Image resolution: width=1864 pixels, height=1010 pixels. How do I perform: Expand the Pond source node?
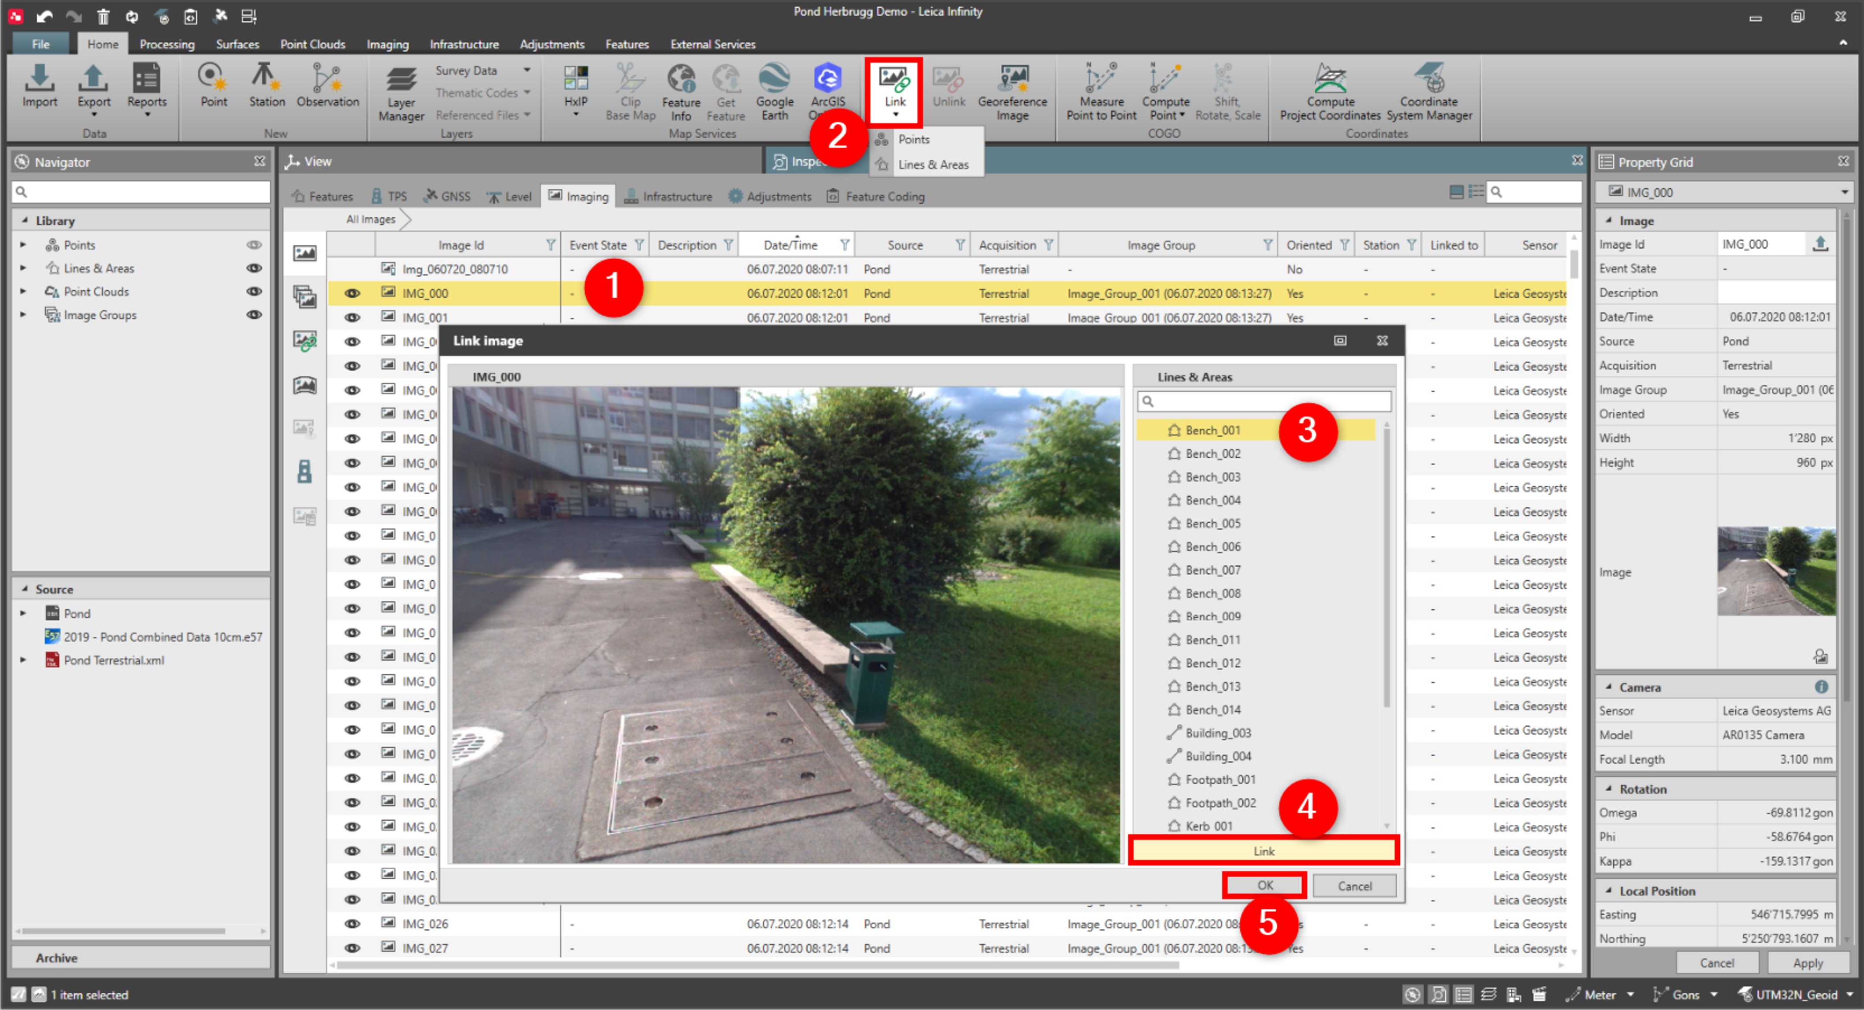pyautogui.click(x=23, y=613)
